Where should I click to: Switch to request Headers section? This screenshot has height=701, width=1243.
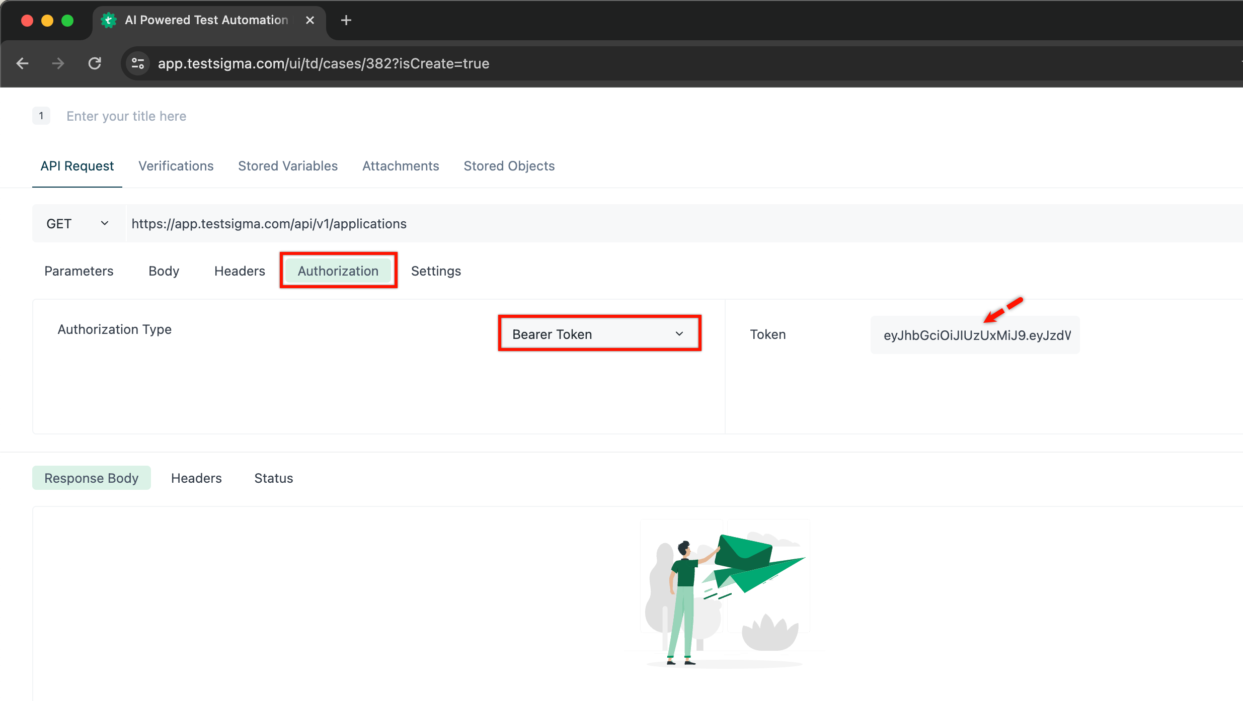click(240, 271)
